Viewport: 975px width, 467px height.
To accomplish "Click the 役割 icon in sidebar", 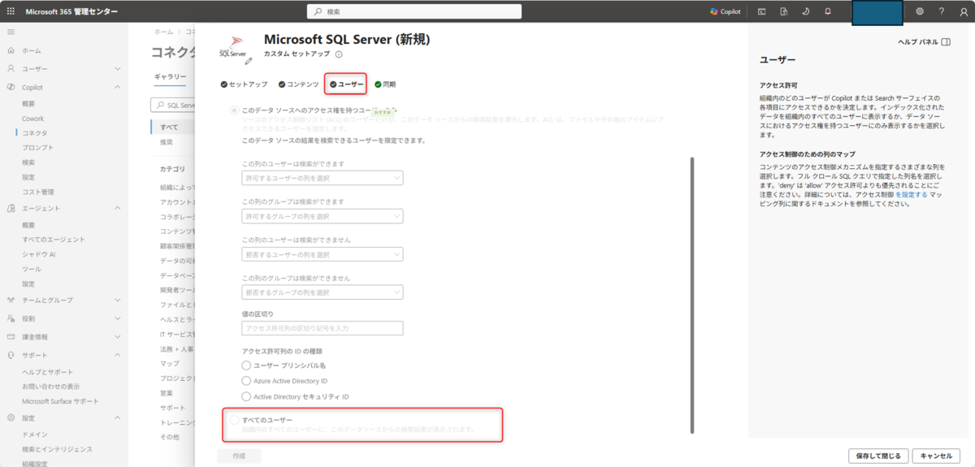I will tap(11, 318).
